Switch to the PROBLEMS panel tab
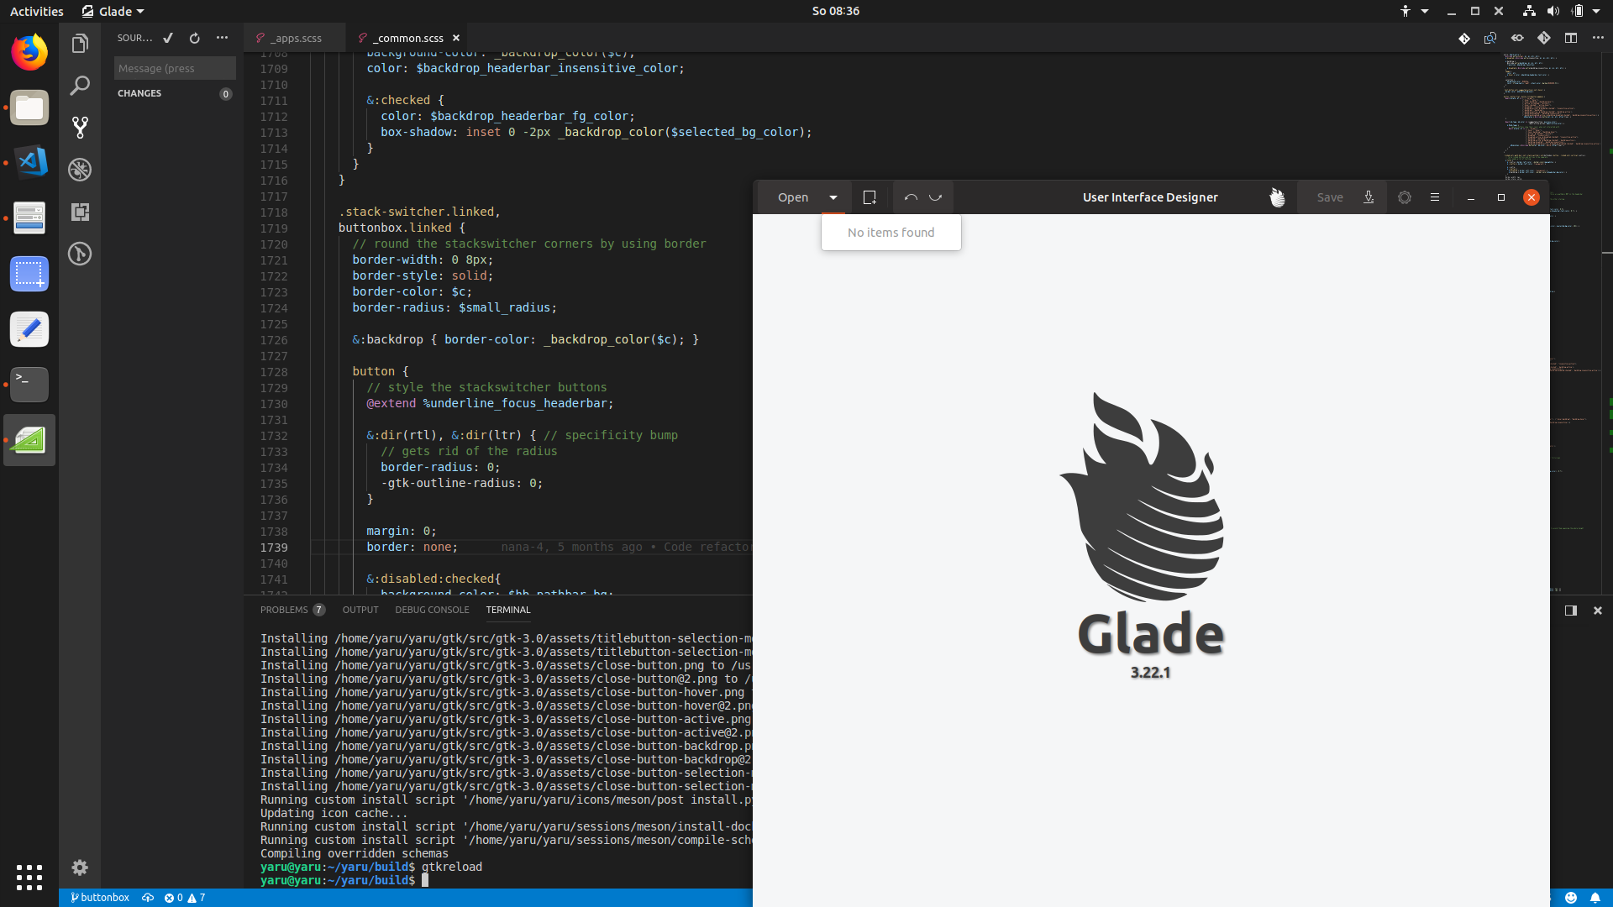This screenshot has height=907, width=1613. tap(284, 610)
